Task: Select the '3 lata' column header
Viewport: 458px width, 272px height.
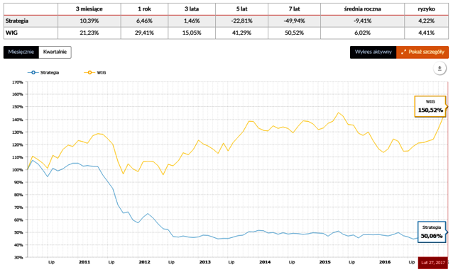Action: click(192, 9)
